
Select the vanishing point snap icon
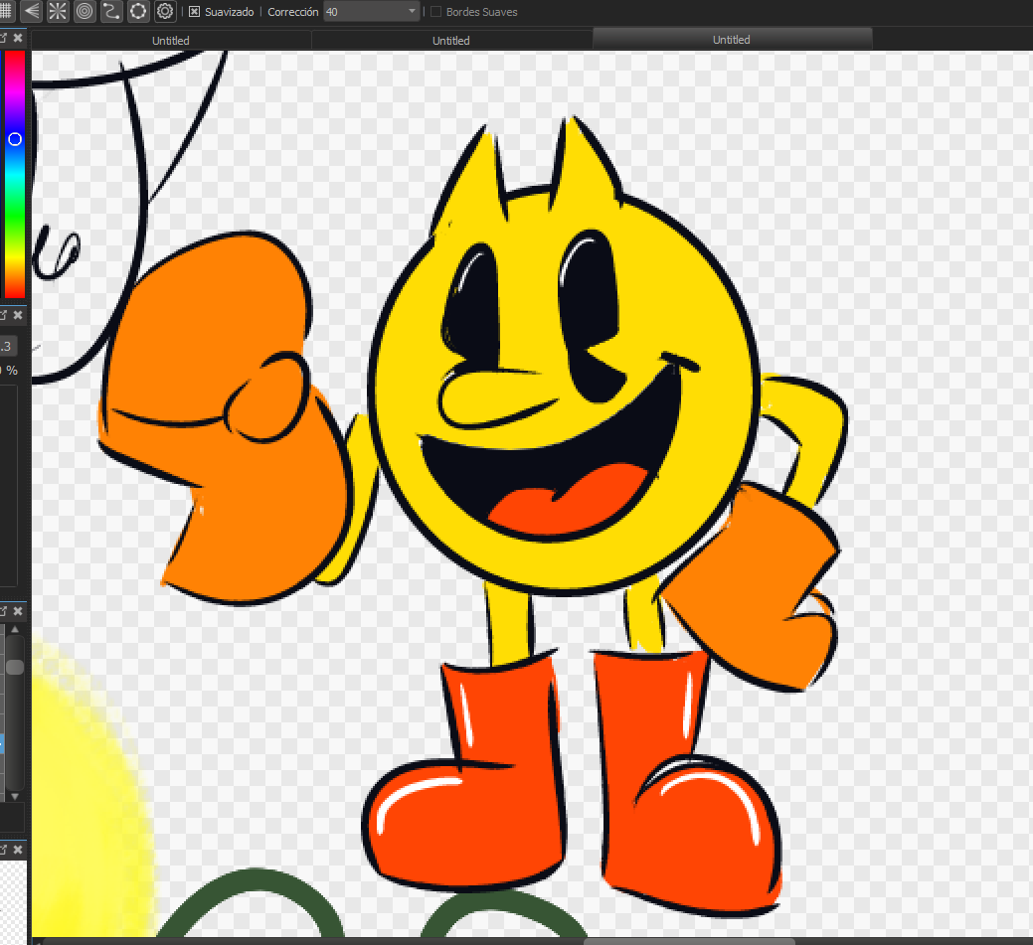click(x=31, y=11)
